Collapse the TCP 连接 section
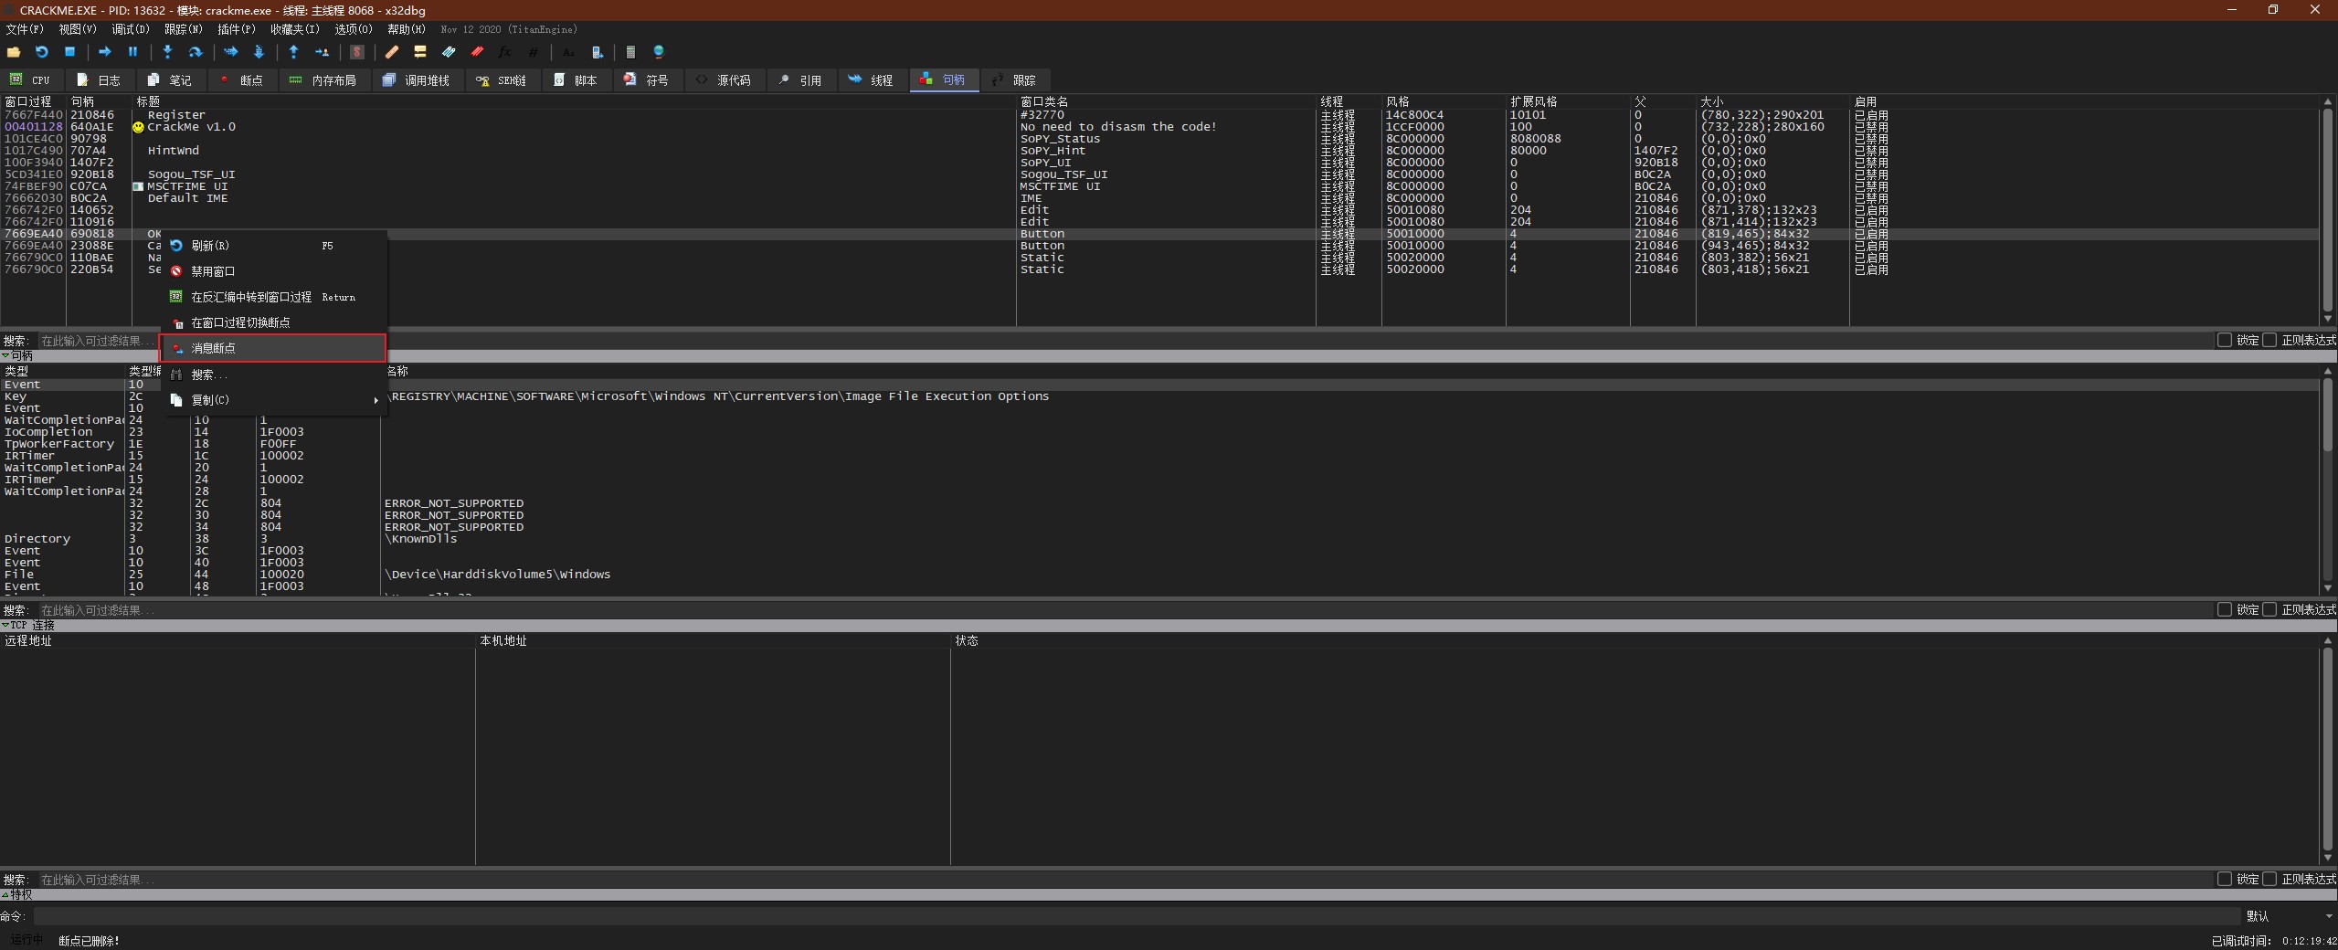Viewport: 2338px width, 950px height. 7,625
